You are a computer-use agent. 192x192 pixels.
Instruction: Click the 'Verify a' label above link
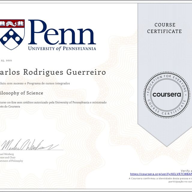tap(186, 171)
